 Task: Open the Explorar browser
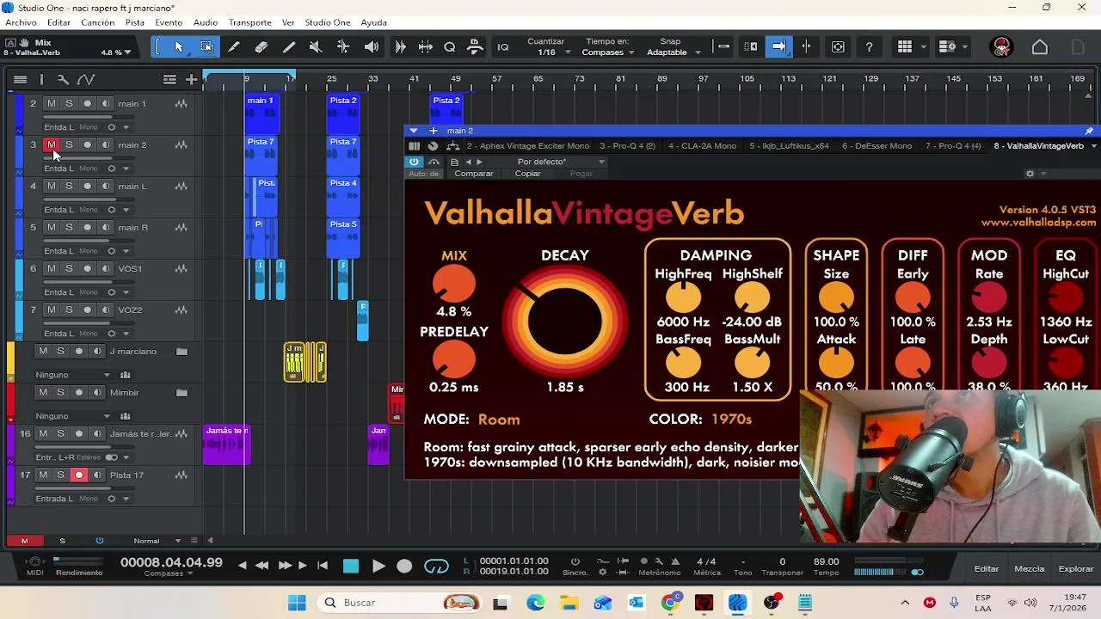coord(1076,568)
